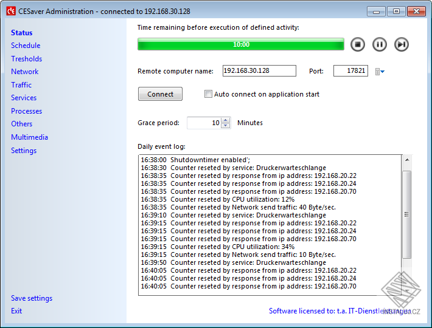Select log entry 'Shutdowntimer enabled'
Viewport: 432px width, 328px height.
pos(195,160)
